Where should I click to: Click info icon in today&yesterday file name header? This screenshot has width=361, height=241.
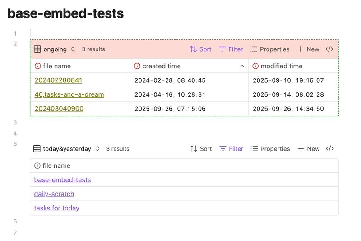coord(37,166)
